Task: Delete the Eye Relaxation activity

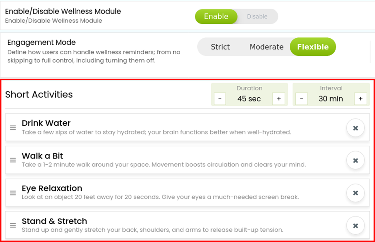Action: coord(355,193)
